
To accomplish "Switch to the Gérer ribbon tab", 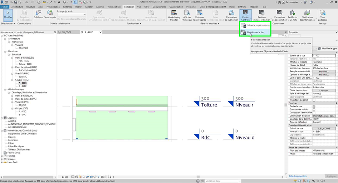I will [147, 7].
